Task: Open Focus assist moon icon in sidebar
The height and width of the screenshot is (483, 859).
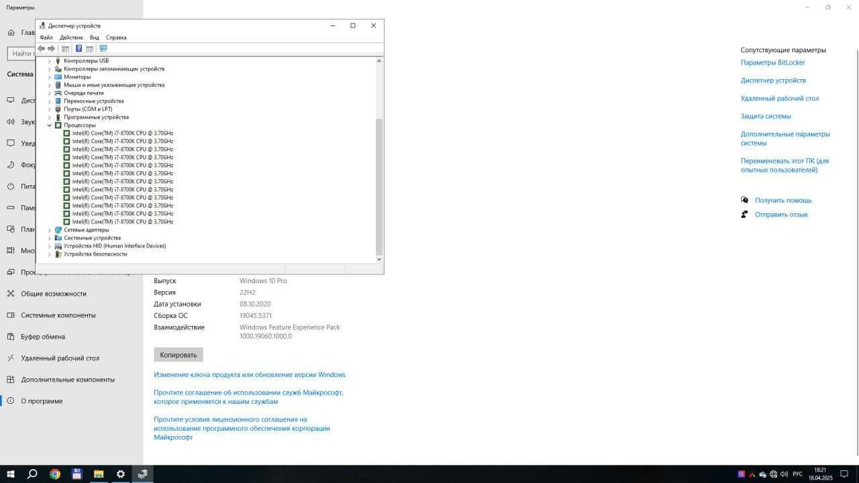Action: click(x=11, y=165)
